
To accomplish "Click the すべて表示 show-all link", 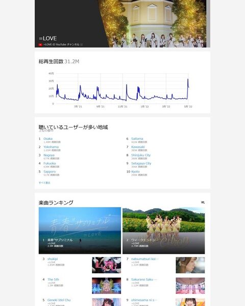I will click(x=44, y=183).
